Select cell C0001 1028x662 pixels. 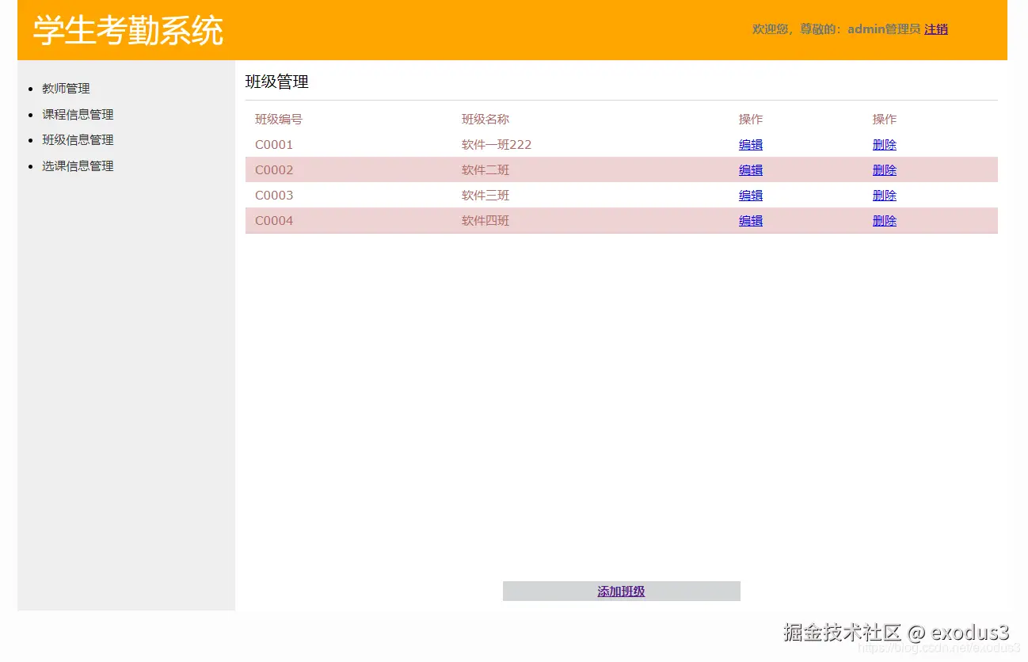pos(274,145)
